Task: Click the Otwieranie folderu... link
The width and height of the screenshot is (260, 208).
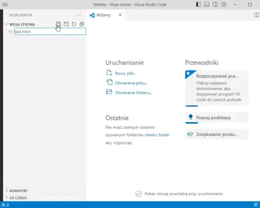Action: tap(133, 93)
